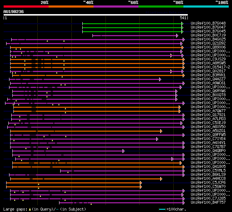This screenshot has width=232, height=212.
Task: Click the purple ~60% identity legend segment
Action: [116, 7]
